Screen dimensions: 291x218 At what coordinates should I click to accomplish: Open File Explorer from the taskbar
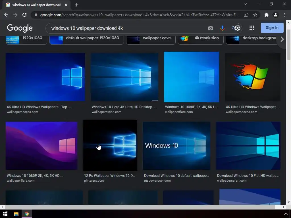16,214
